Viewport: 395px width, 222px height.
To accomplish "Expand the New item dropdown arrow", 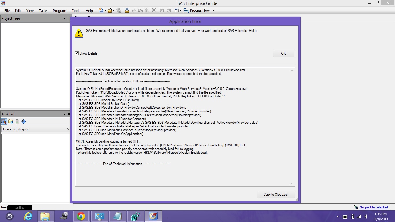I will pyautogui.click(x=105, y=10).
